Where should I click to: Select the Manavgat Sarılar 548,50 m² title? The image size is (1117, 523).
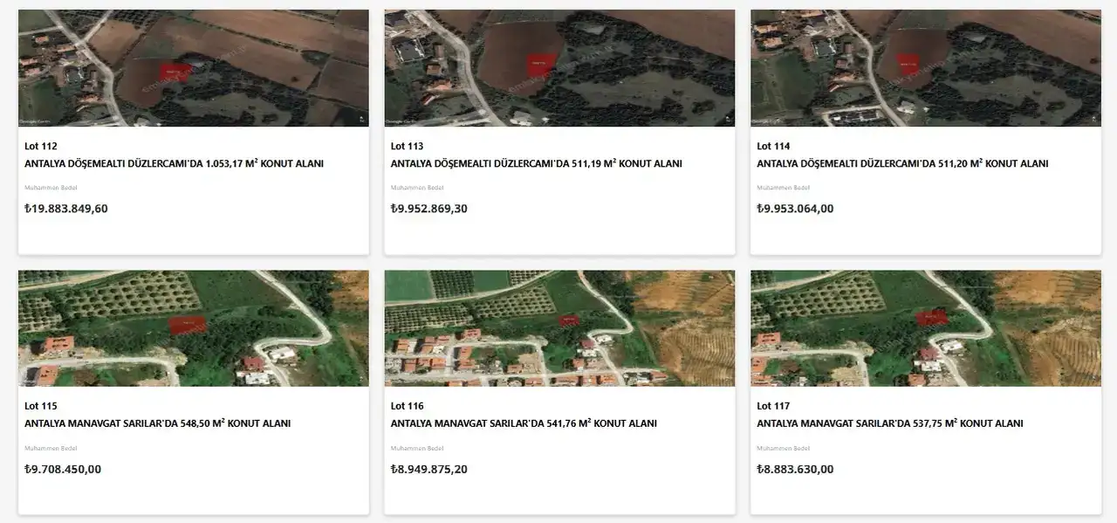158,424
